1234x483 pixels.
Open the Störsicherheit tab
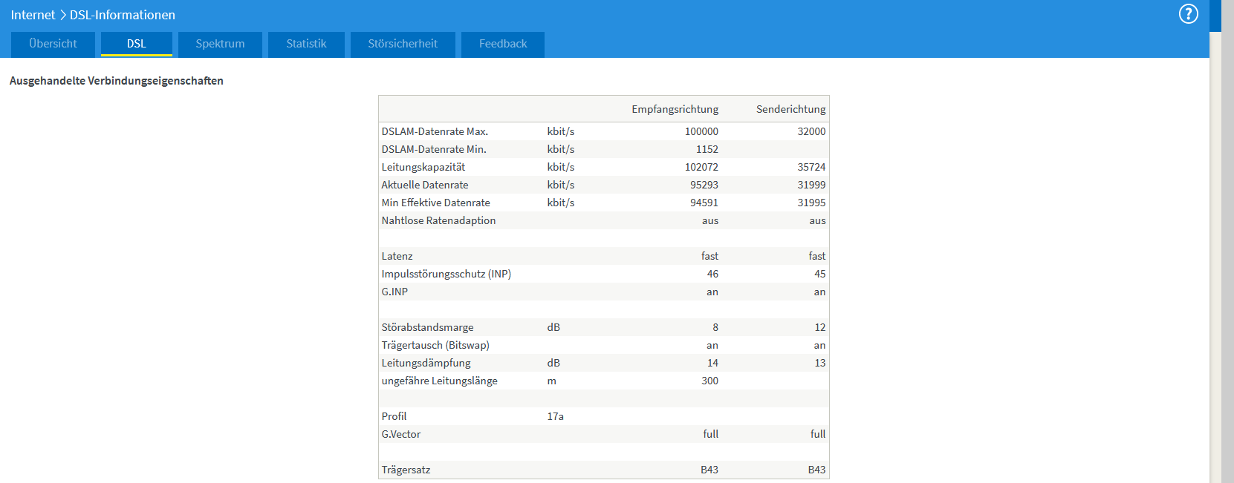[403, 44]
